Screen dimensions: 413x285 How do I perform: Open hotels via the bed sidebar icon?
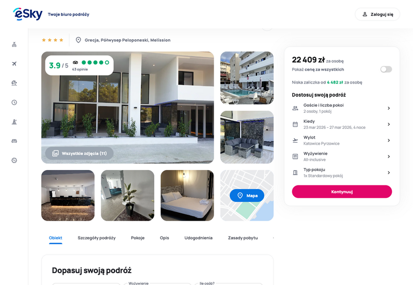14,141
